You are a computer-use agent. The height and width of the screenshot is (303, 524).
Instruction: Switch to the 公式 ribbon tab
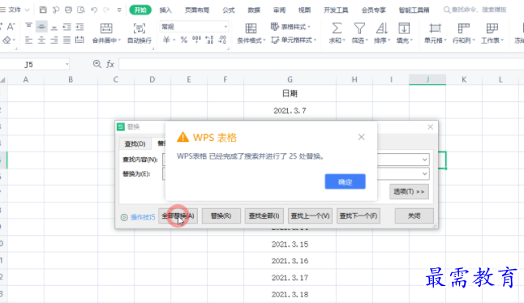[229, 10]
